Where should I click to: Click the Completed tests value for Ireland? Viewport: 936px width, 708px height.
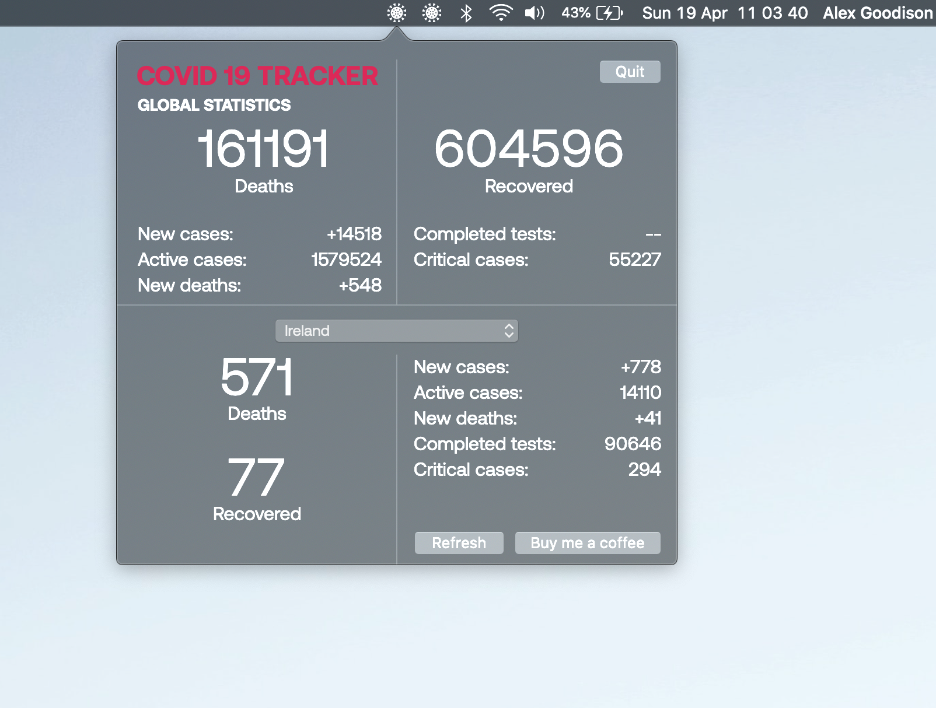tap(632, 444)
